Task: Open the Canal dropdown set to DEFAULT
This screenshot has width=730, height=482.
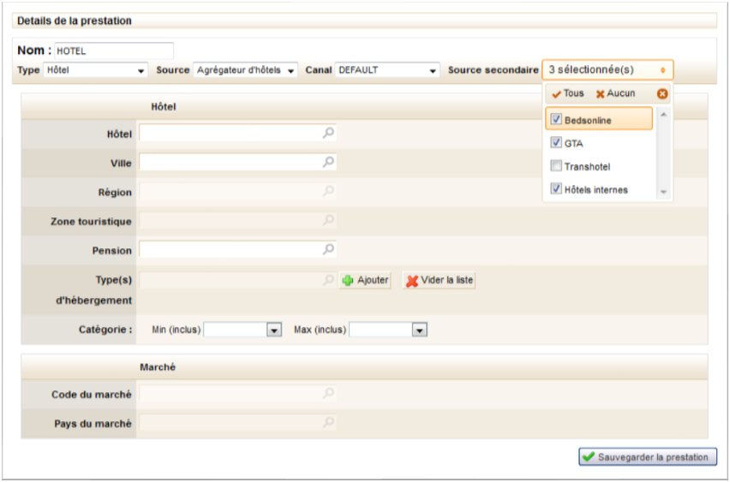Action: pos(387,70)
